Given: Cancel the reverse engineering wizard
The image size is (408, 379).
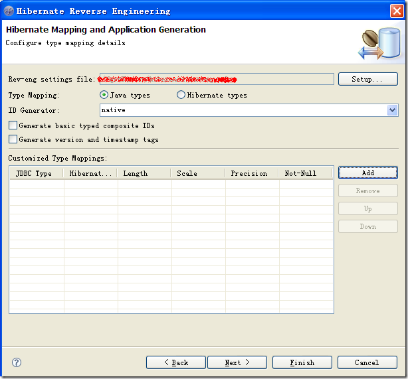Looking at the screenshot, I should (x=367, y=362).
